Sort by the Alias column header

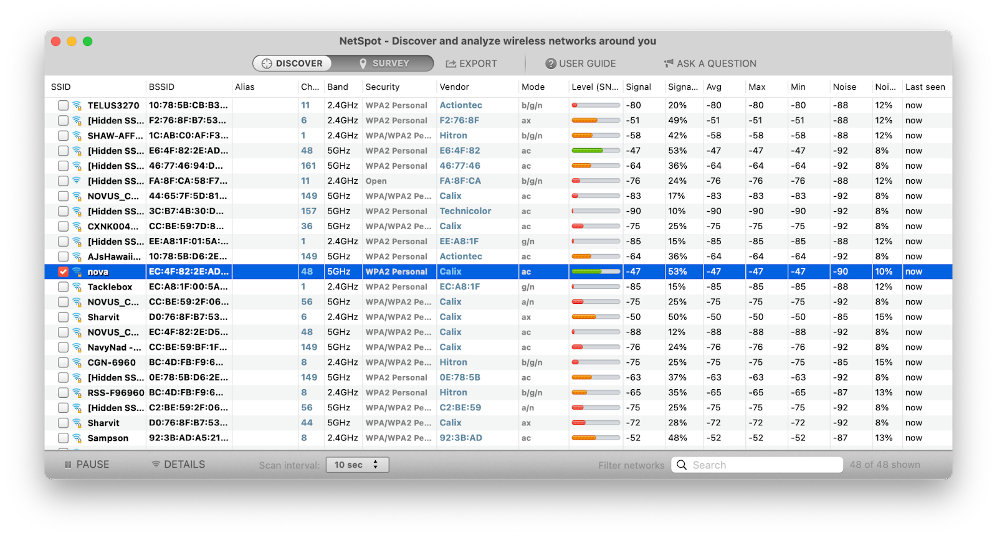(245, 87)
